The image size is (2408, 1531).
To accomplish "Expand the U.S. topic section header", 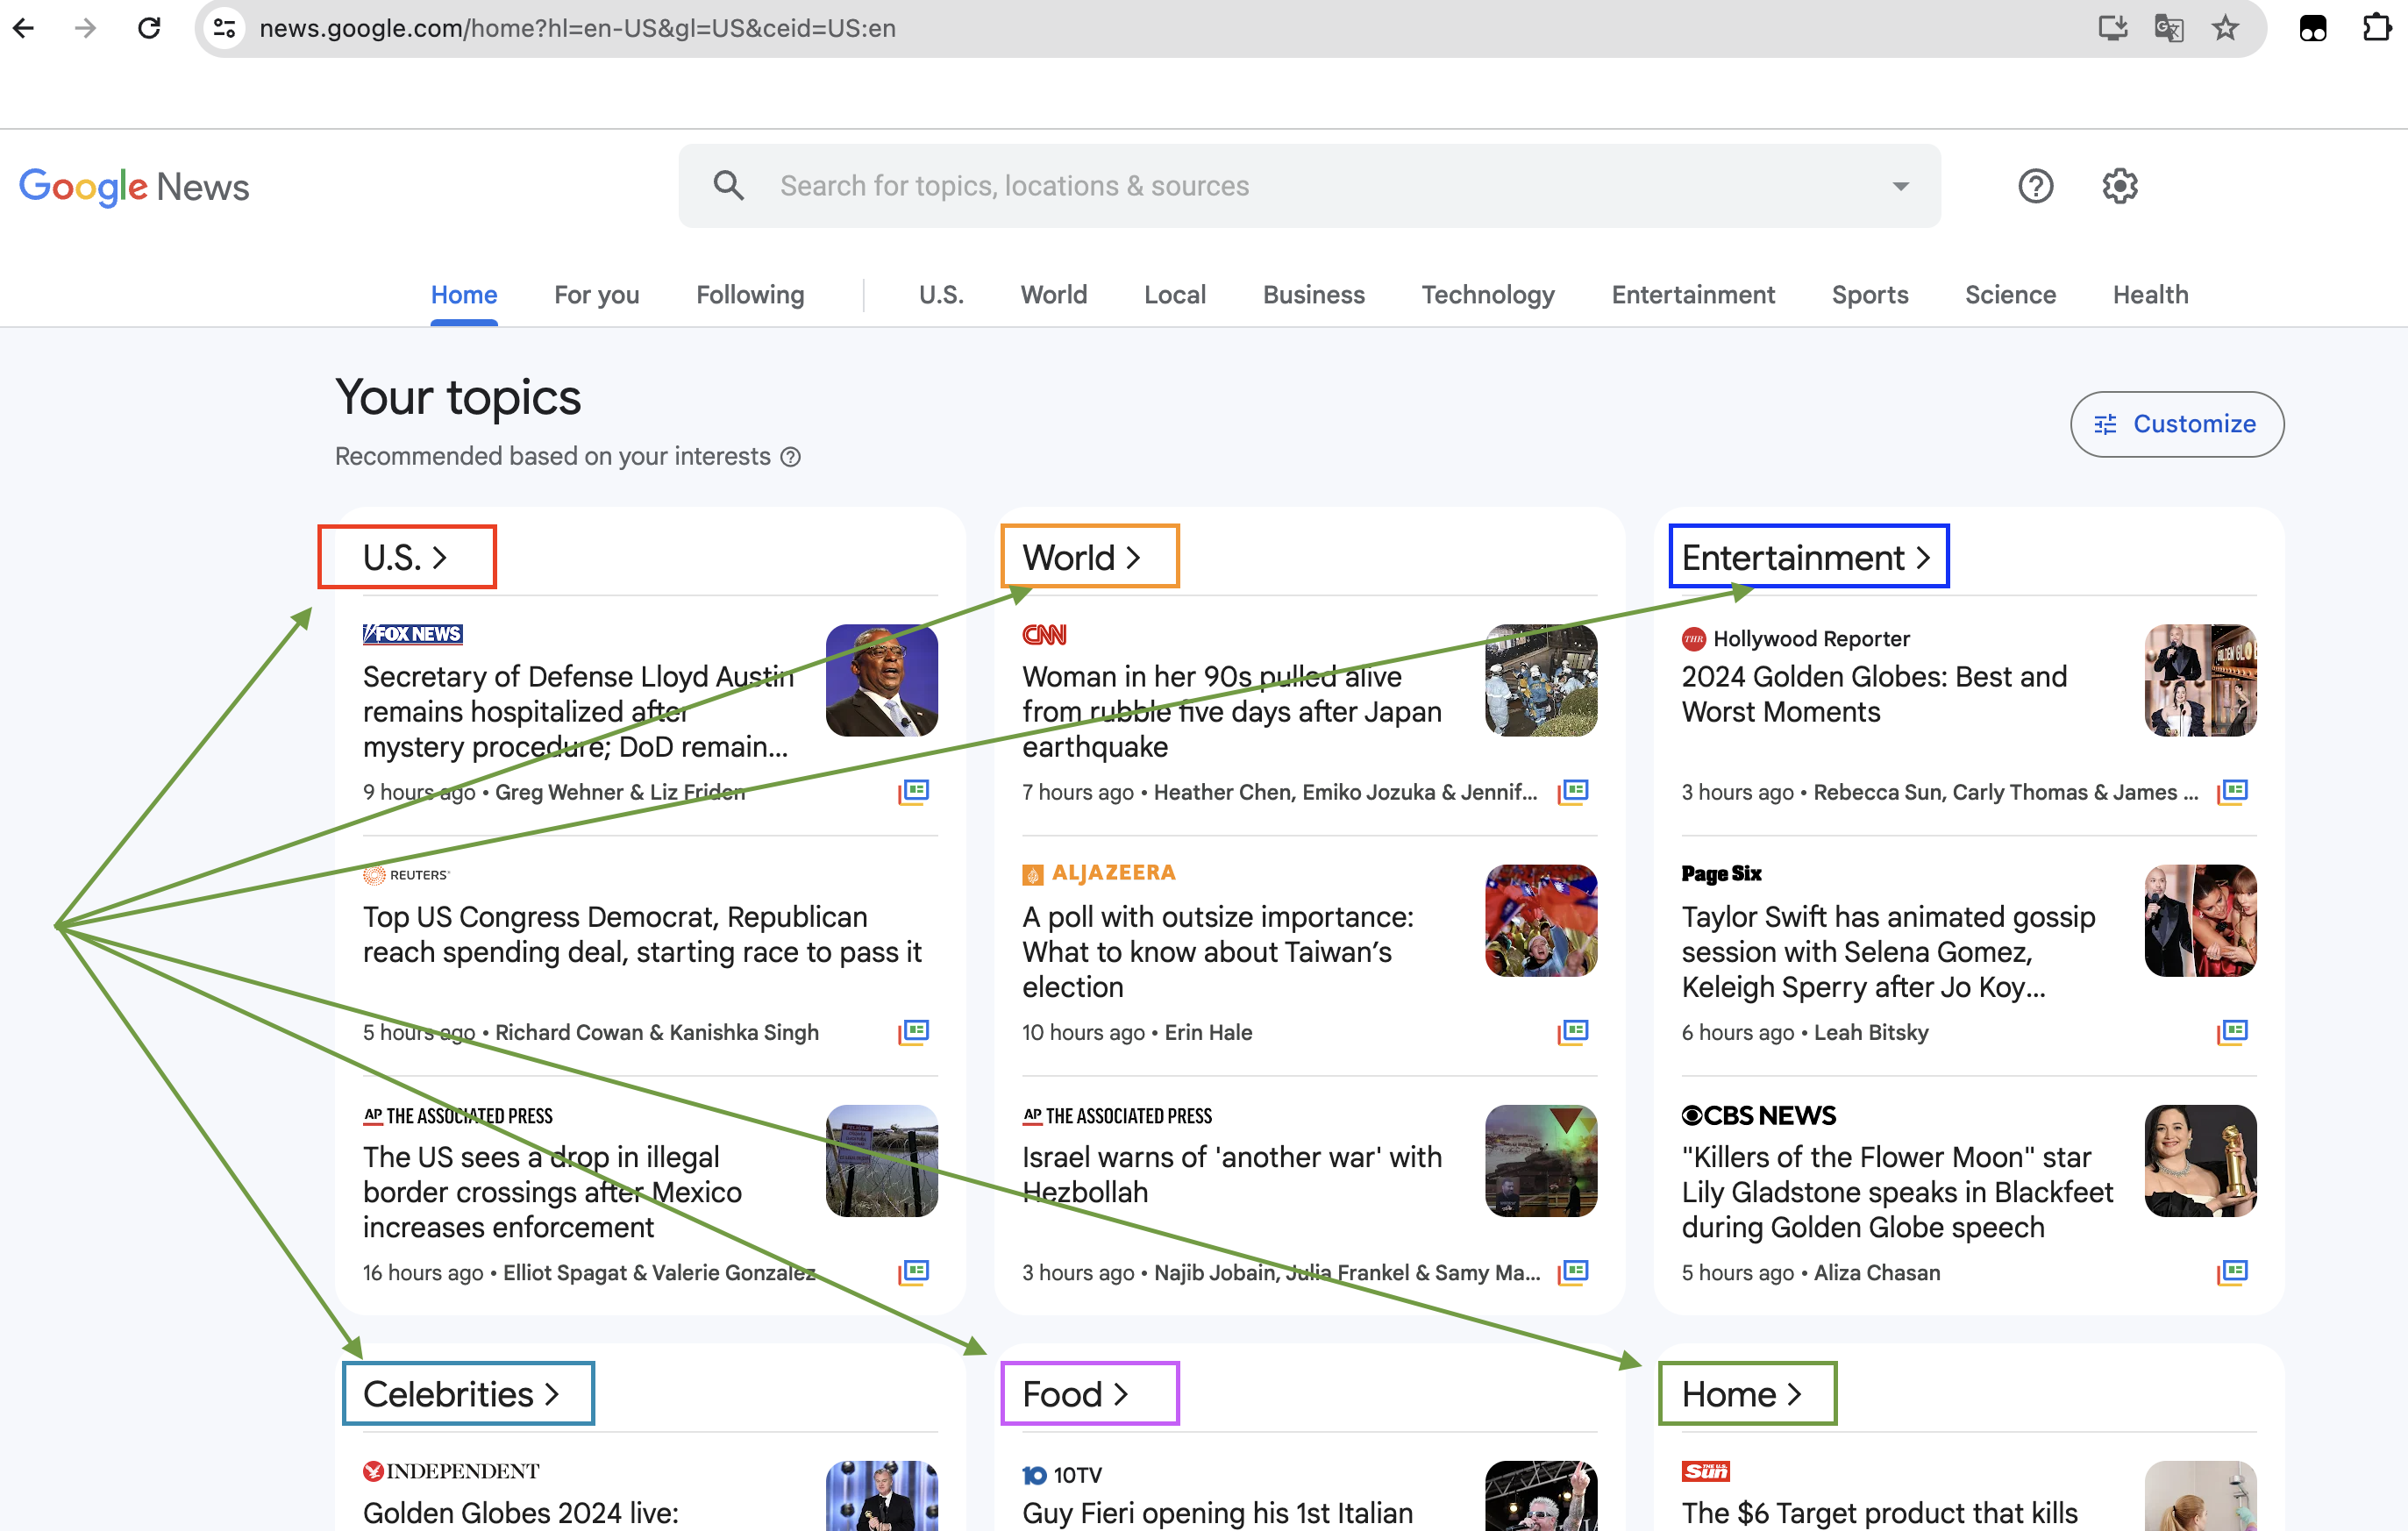I will 405,557.
